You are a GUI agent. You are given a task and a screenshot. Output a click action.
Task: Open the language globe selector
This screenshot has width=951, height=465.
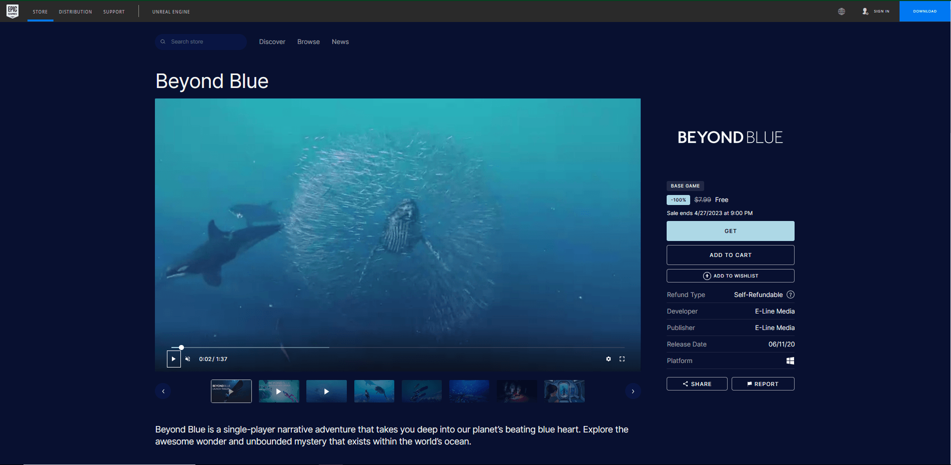point(842,11)
